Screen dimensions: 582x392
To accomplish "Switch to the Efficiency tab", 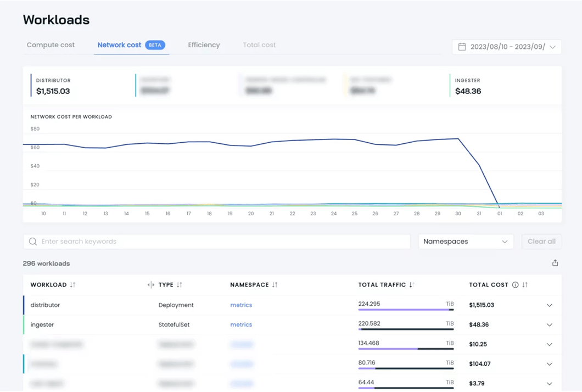I will 204,45.
